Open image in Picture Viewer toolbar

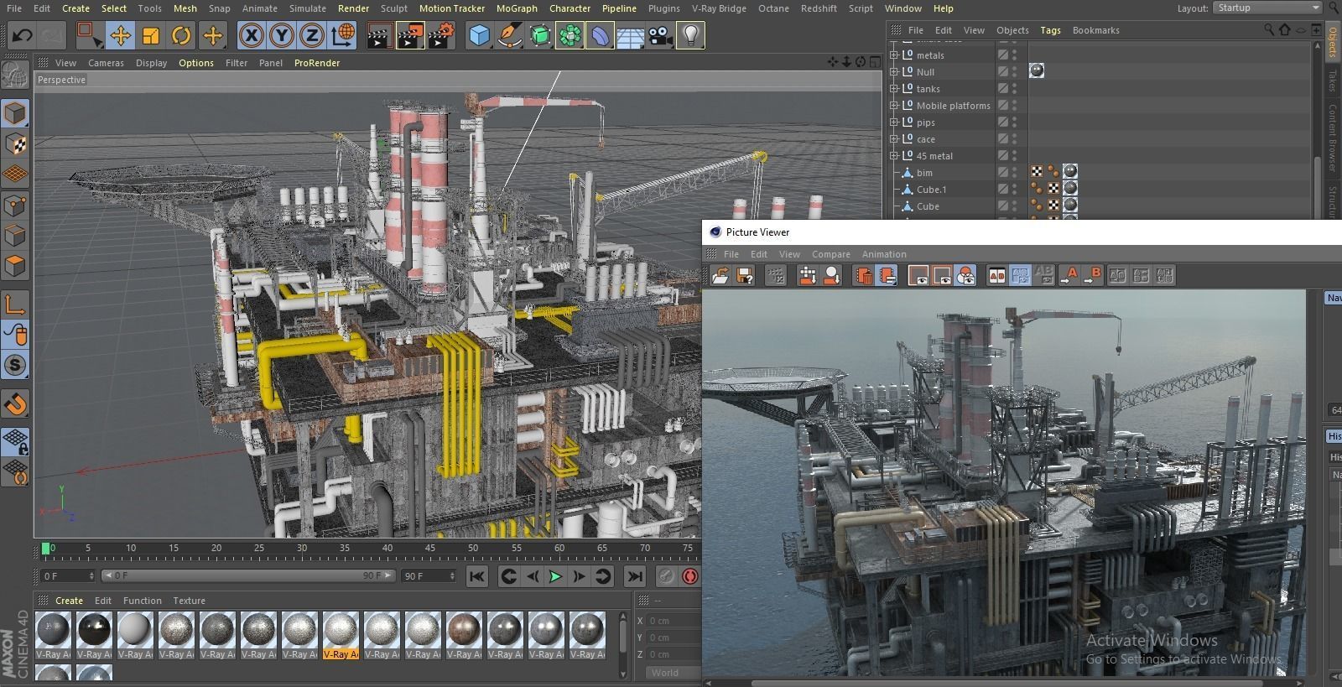point(720,275)
